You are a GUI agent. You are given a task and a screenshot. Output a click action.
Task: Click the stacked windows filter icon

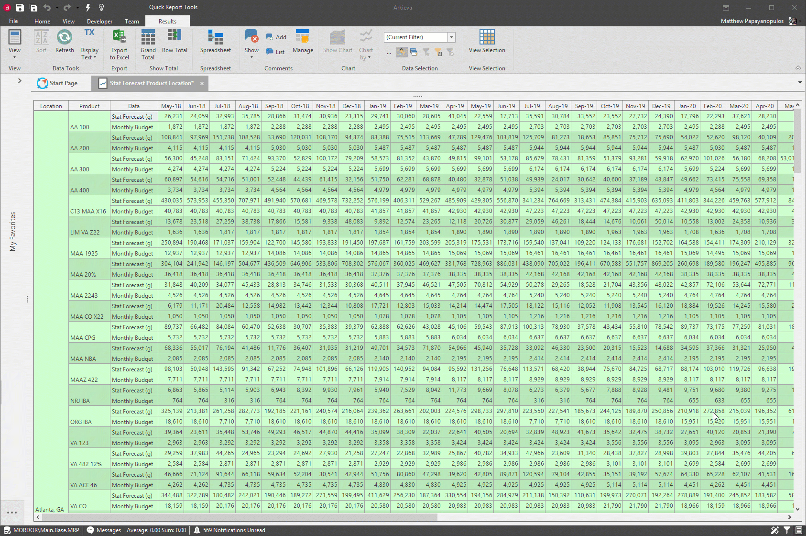tap(414, 52)
